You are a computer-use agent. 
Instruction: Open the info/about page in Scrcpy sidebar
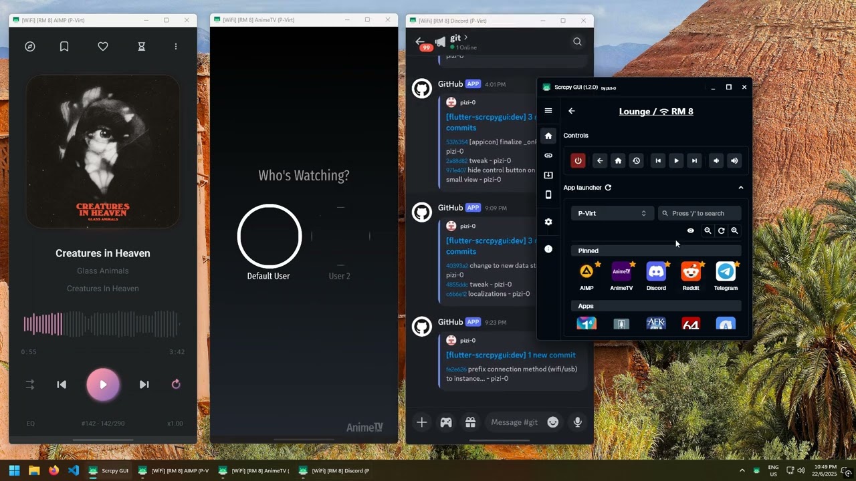(548, 249)
